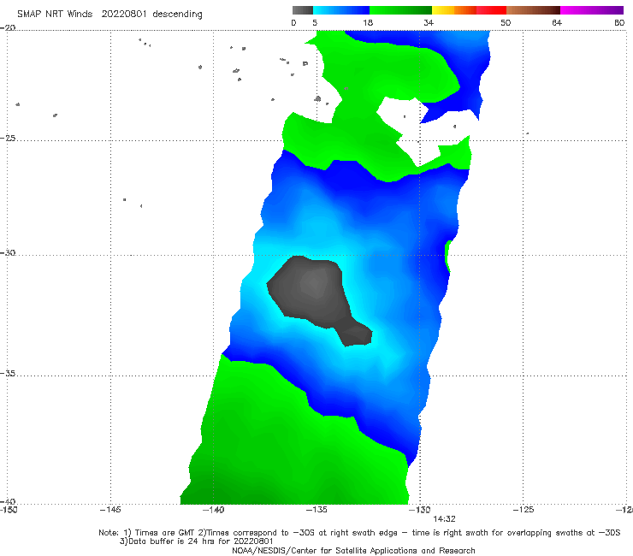Click the brown 50-64 colorbar segment

[533, 10]
